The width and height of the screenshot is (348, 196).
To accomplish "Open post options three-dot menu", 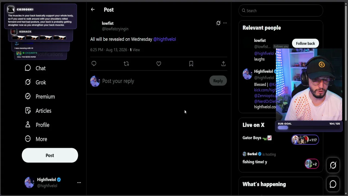I will (x=225, y=23).
